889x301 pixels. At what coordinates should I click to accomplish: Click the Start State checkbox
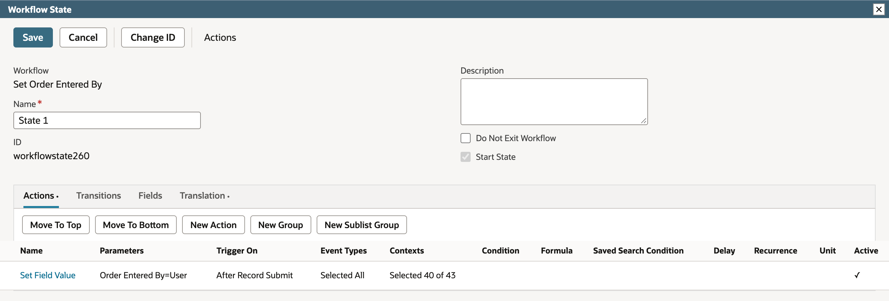coord(465,157)
